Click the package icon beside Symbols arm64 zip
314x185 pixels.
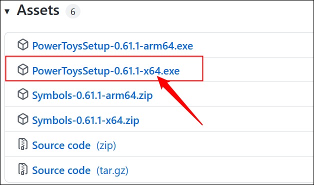23,94
